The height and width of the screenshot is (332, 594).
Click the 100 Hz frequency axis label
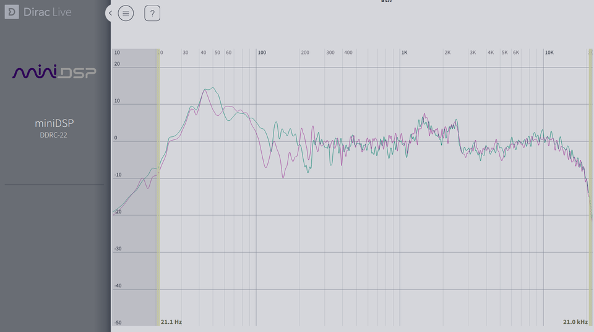[x=262, y=53]
